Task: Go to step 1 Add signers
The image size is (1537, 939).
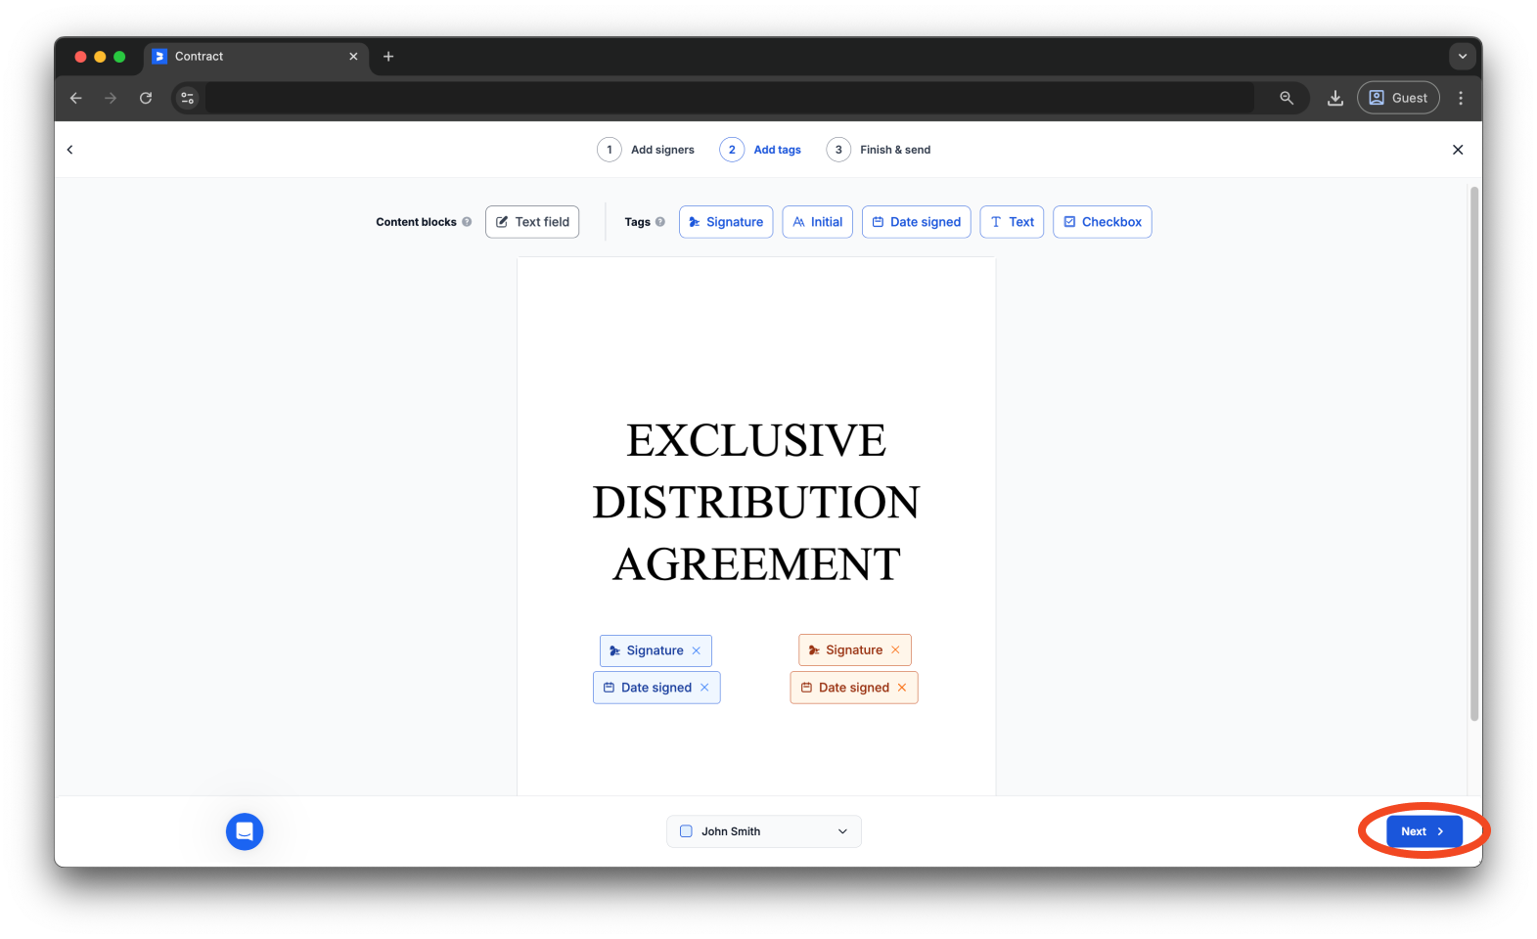Action: tap(646, 150)
